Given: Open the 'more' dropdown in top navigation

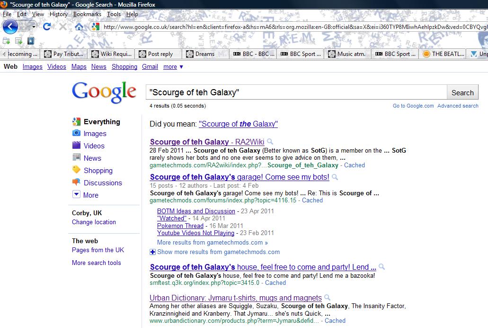Looking at the screenshot, I should click(173, 67).
